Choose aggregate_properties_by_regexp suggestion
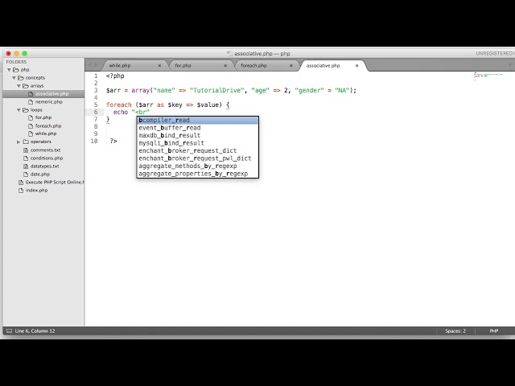This screenshot has width=515, height=386. (x=198, y=174)
